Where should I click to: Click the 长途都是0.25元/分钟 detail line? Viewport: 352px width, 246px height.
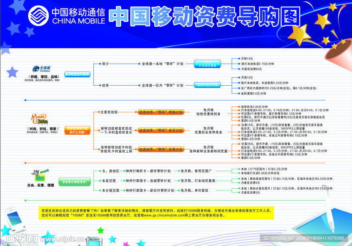click(x=265, y=83)
